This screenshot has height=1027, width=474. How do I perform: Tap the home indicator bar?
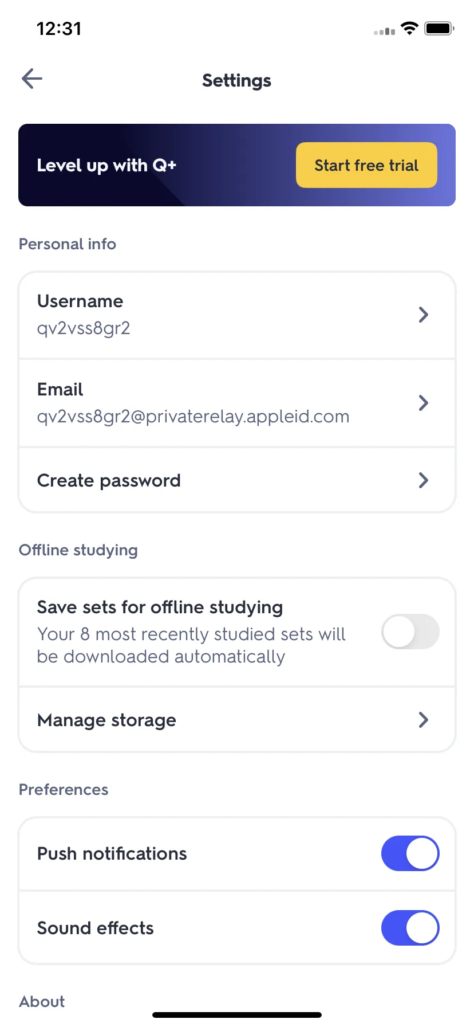[x=237, y=1015]
